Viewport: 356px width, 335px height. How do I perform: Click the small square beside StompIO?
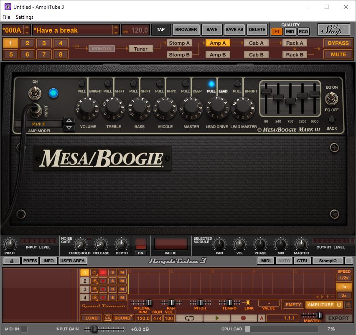[x=348, y=261]
